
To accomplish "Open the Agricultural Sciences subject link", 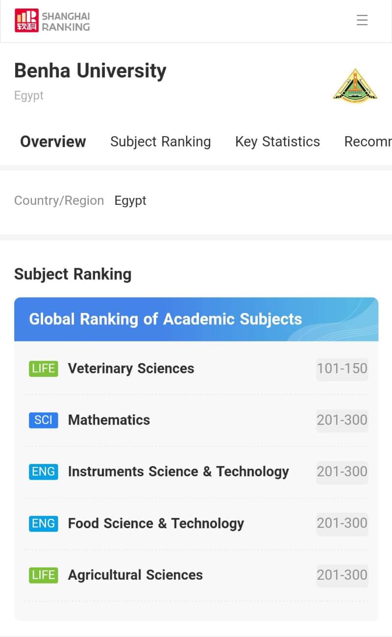I will pyautogui.click(x=135, y=575).
